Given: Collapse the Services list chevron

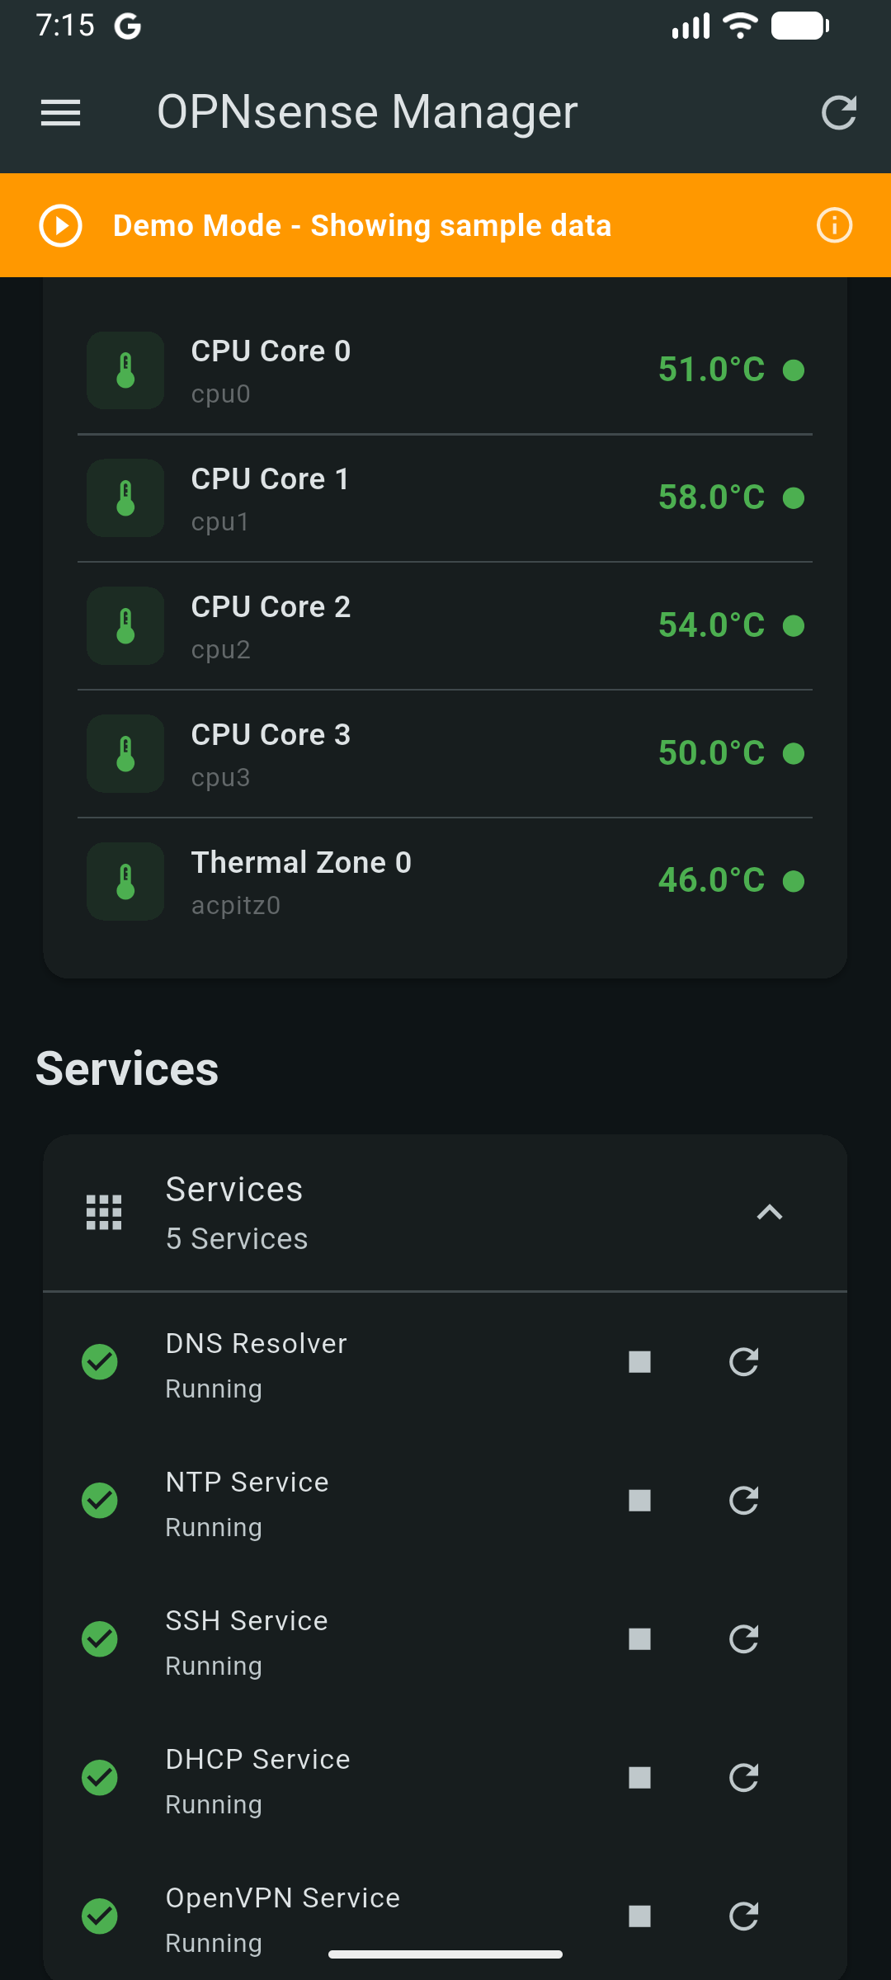Looking at the screenshot, I should click(x=770, y=1213).
